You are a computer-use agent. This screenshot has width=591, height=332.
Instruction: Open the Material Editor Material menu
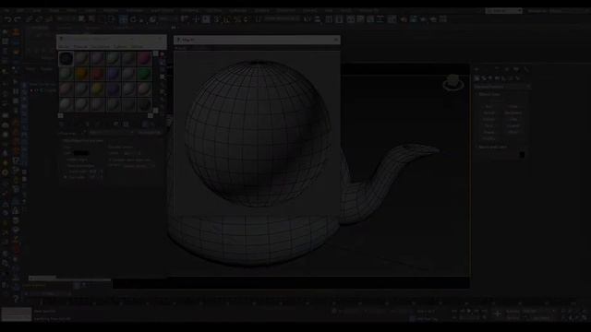tap(80, 47)
